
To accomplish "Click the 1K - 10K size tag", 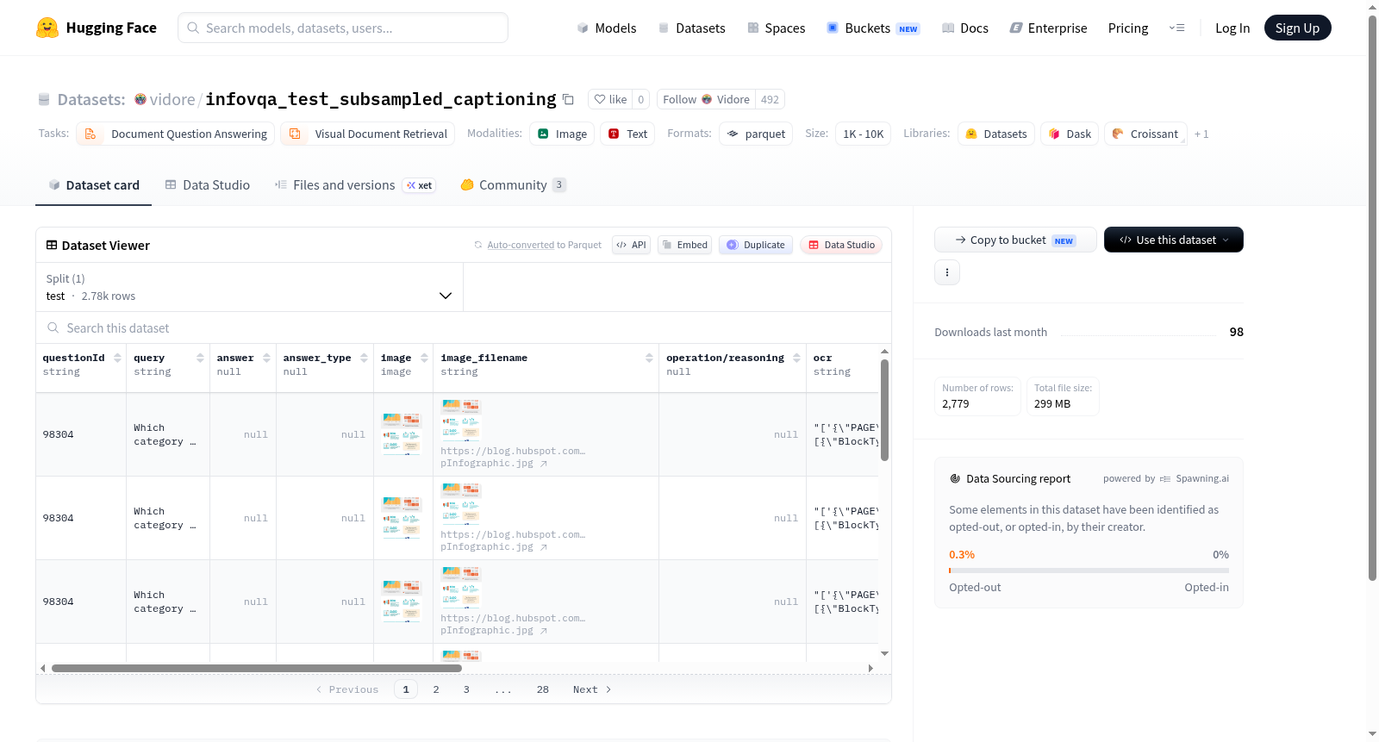I will [863, 134].
